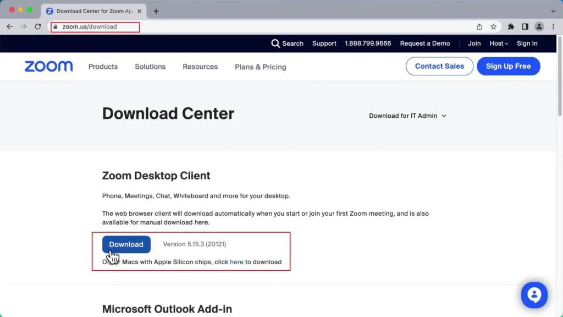The width and height of the screenshot is (563, 317).
Task: Open the Extensions puzzle icon
Action: point(511,26)
